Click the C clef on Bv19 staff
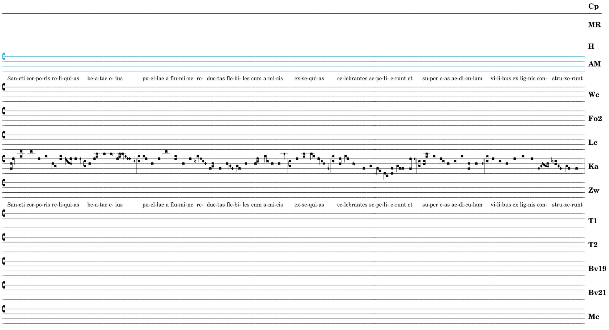The width and height of the screenshot is (609, 330). pos(4,261)
